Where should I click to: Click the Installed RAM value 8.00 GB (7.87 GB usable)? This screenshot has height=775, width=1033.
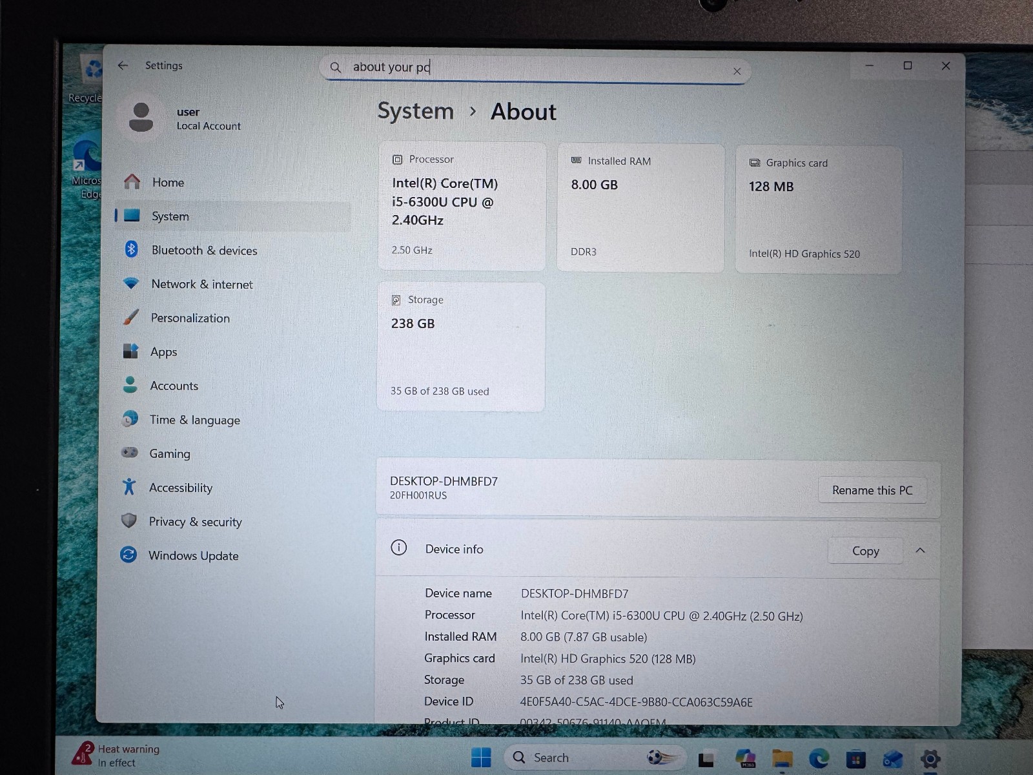(x=584, y=637)
